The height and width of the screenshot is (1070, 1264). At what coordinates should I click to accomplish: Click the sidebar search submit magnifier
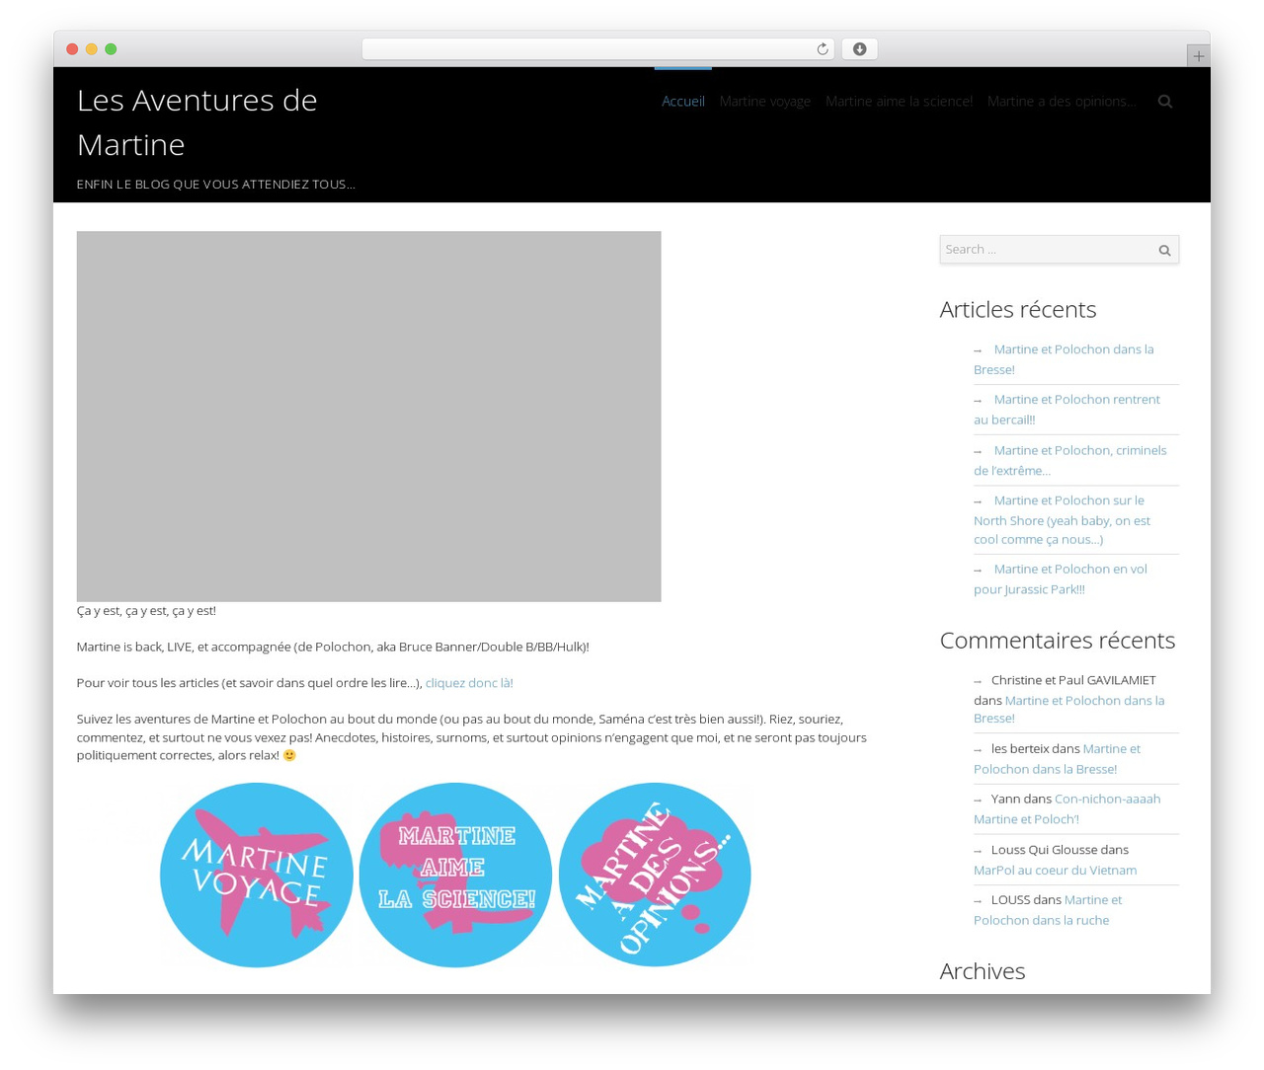pos(1164,251)
